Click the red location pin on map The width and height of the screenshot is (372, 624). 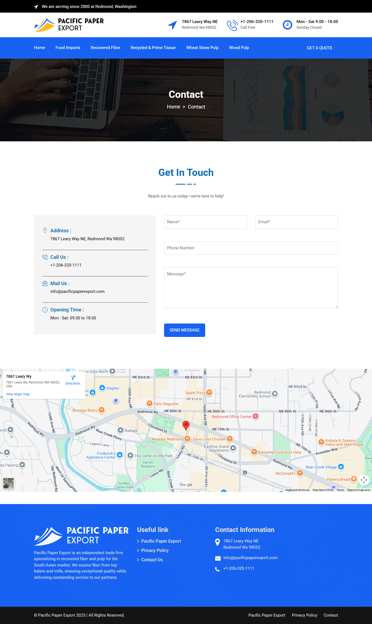[x=186, y=425]
